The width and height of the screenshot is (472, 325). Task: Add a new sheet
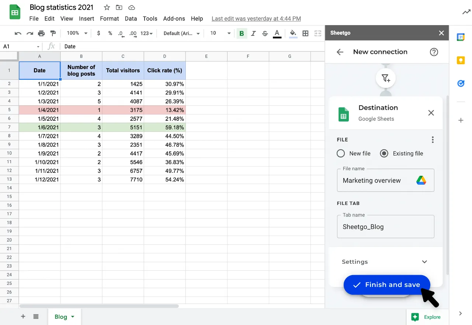(23, 317)
